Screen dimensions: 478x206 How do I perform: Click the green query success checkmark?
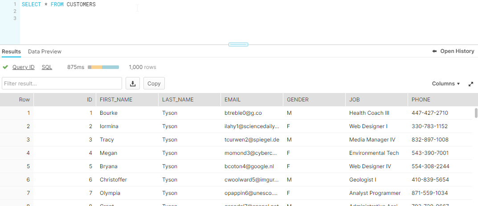point(5,67)
